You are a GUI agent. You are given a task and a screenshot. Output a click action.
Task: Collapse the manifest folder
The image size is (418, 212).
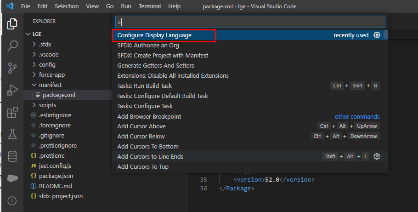(50, 85)
